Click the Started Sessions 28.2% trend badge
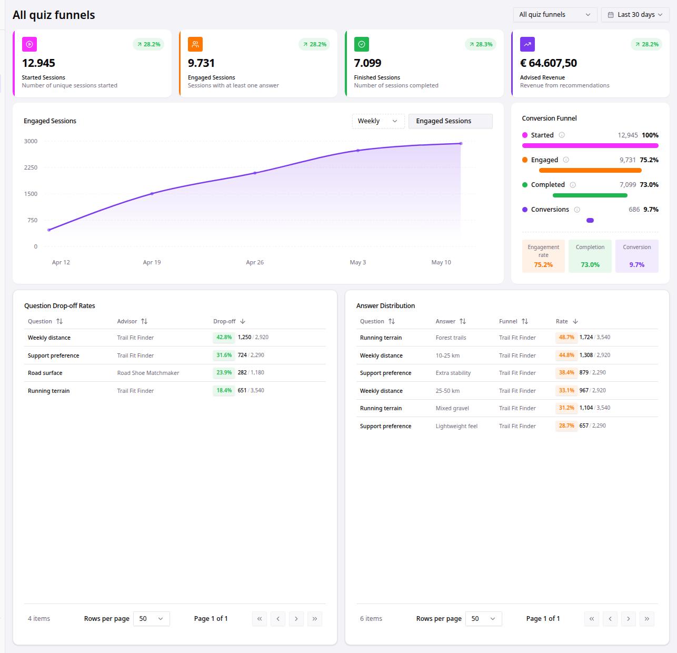The width and height of the screenshot is (677, 653). [148, 44]
